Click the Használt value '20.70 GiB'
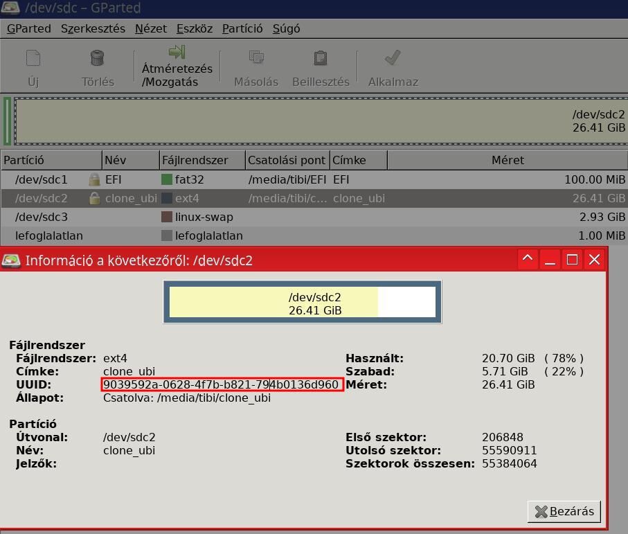The height and width of the screenshot is (534, 628). [508, 358]
